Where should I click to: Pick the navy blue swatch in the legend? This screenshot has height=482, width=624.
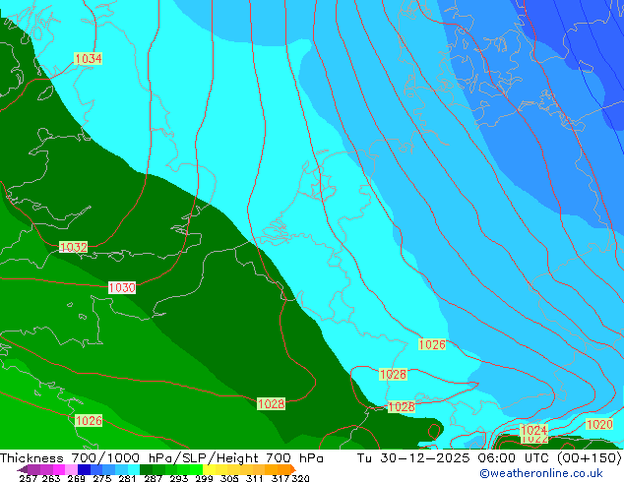[84, 469]
